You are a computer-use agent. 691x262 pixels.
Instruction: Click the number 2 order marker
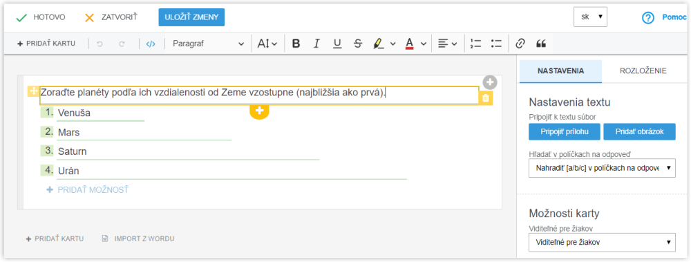(47, 131)
